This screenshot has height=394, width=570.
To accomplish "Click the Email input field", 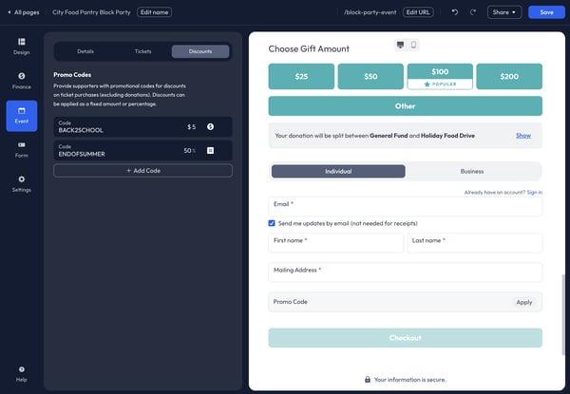I will [x=406, y=207].
